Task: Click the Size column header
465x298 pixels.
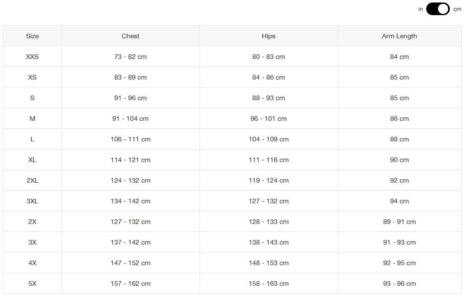Action: (32, 36)
